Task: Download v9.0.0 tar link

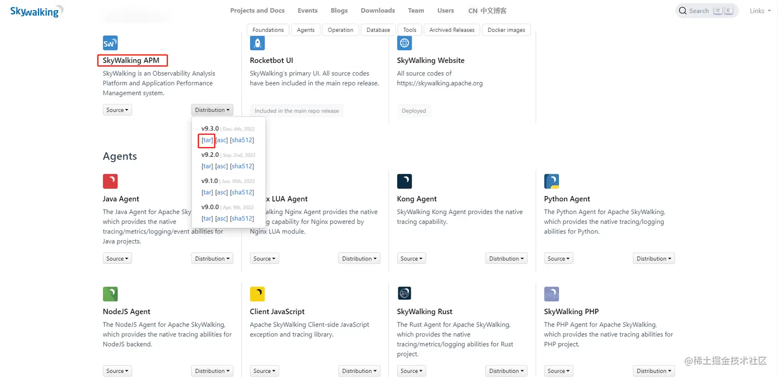Action: coord(207,219)
